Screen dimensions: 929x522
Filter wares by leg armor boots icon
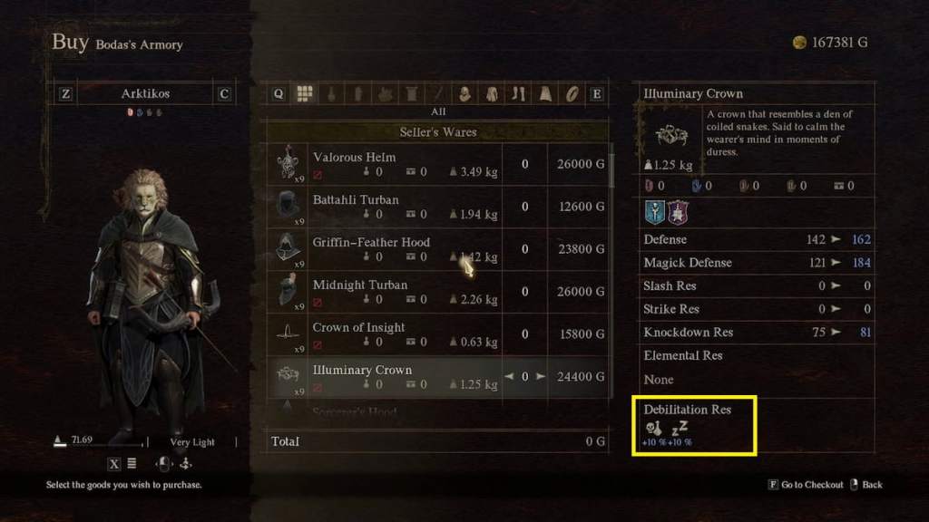point(518,93)
